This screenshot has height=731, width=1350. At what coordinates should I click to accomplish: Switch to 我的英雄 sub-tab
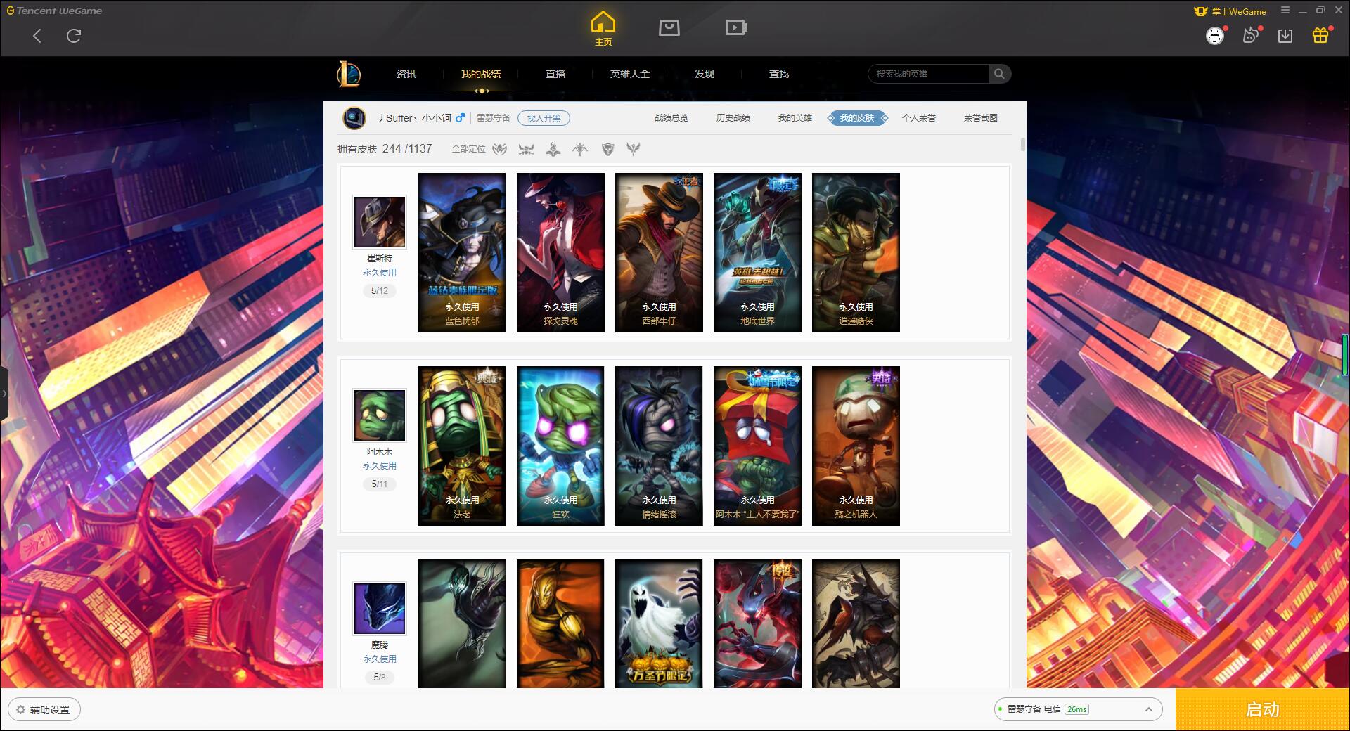click(x=795, y=118)
